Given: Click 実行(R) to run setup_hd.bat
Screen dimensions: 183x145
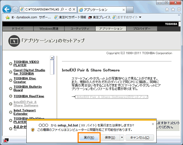Looking at the screenshot, I should [89, 138].
